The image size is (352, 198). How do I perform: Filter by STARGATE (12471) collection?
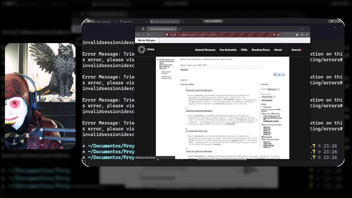pos(271,121)
